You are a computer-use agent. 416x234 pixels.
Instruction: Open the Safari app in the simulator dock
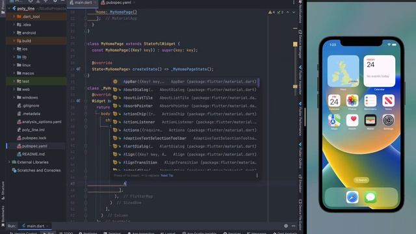tap(352, 198)
